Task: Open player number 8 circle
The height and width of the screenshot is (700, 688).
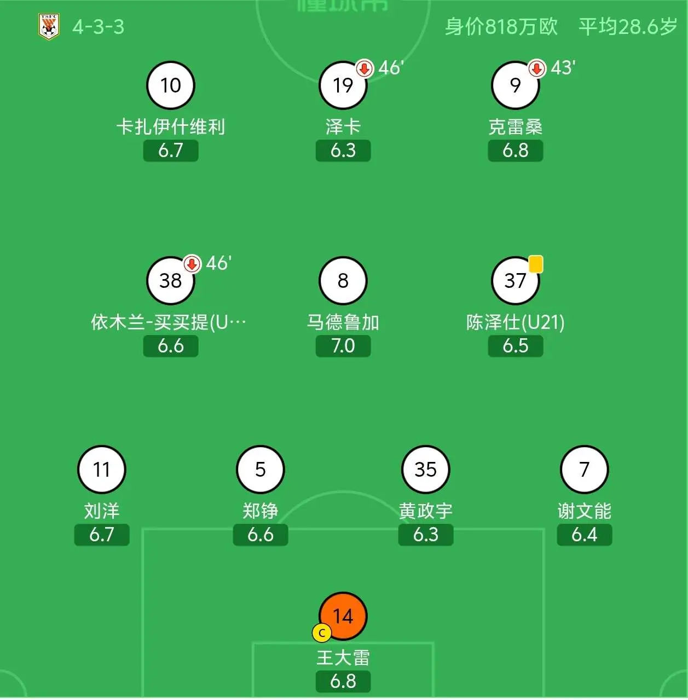Action: pos(343,281)
